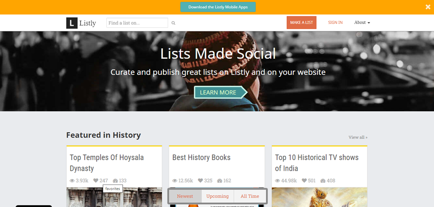This screenshot has width=434, height=207.
Task: Click the search magnifier icon
Action: click(x=173, y=23)
